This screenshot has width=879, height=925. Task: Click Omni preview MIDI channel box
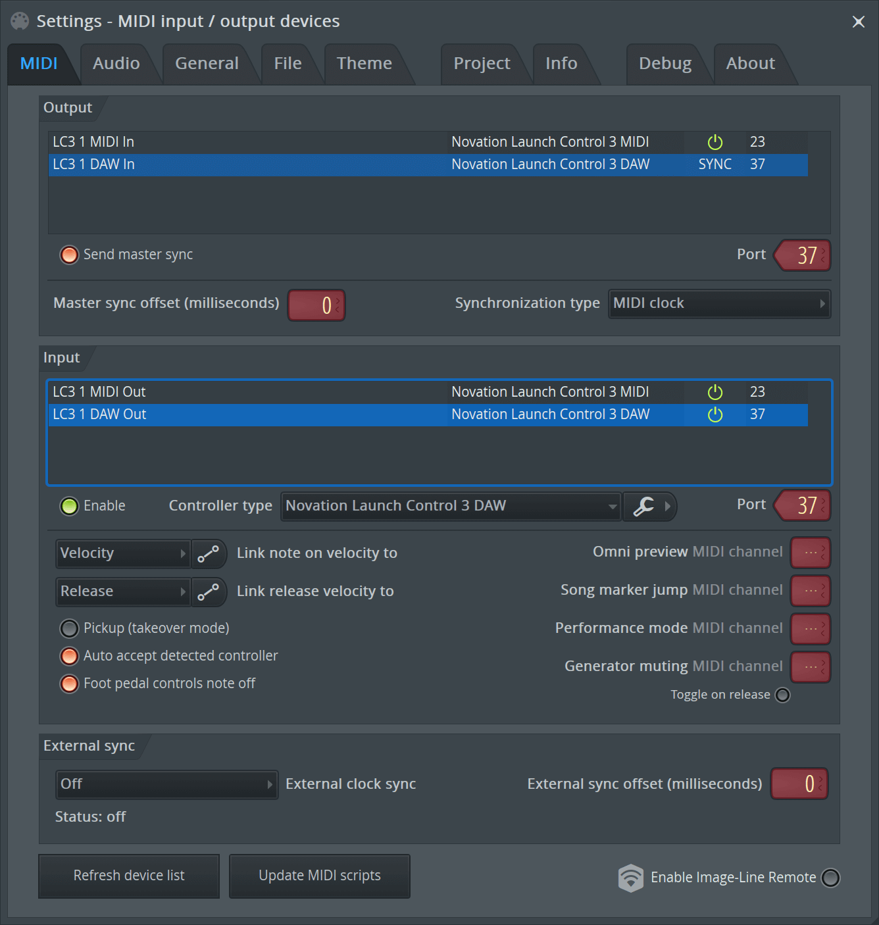[811, 553]
